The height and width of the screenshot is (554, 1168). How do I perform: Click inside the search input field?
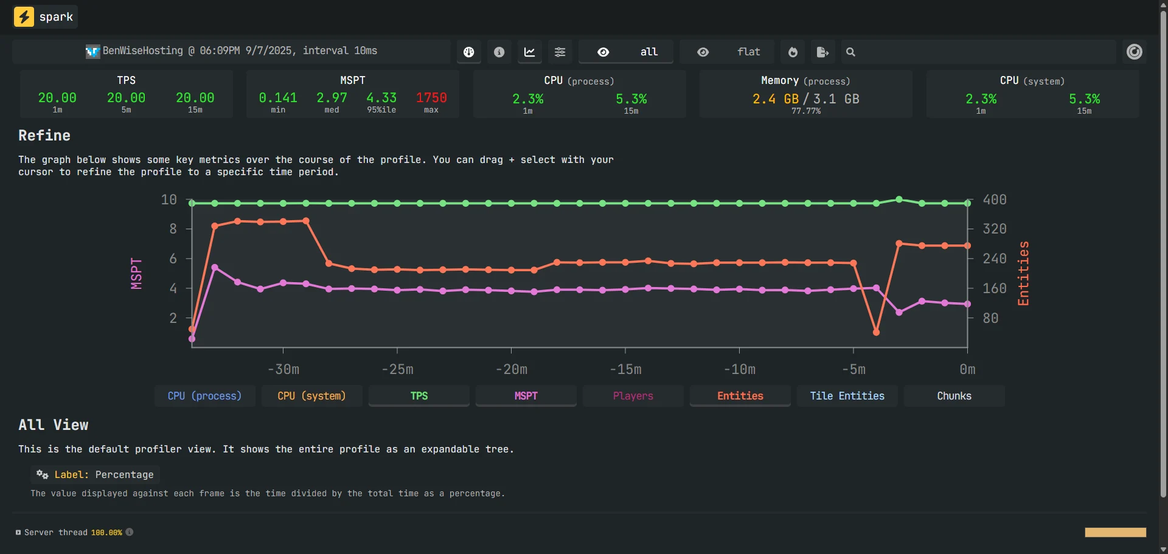click(973, 52)
